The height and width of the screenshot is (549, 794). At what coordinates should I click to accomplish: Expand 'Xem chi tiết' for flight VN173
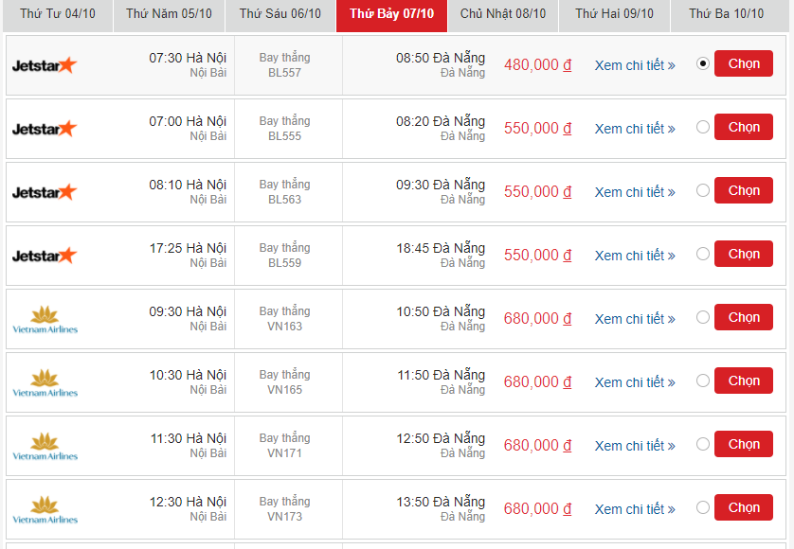coord(634,509)
